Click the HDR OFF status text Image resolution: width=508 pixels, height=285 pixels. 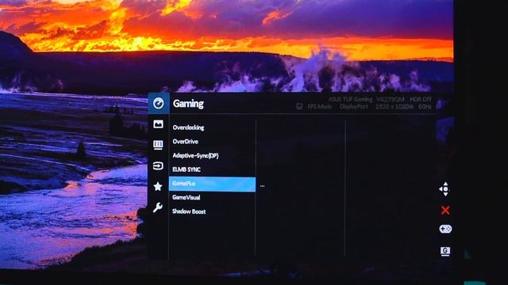[x=421, y=99]
